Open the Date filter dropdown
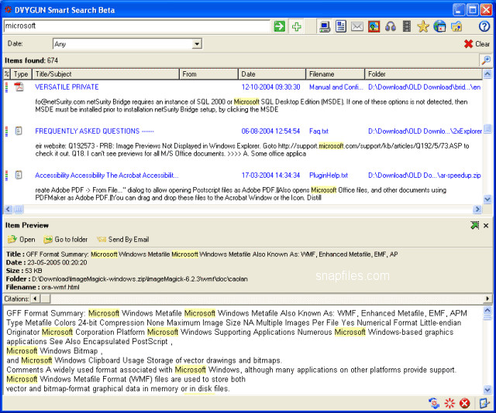Viewport: 496px width, 413px height. click(x=197, y=43)
